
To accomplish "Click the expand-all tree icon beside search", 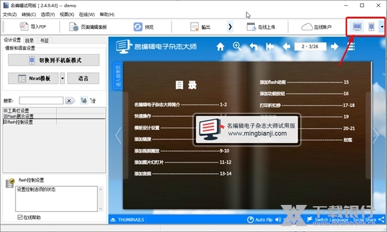I will tap(84, 101).
